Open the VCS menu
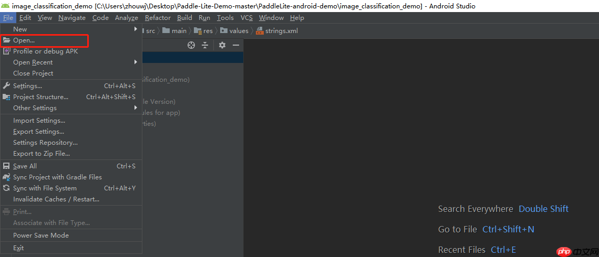This screenshot has width=599, height=257. point(247,17)
